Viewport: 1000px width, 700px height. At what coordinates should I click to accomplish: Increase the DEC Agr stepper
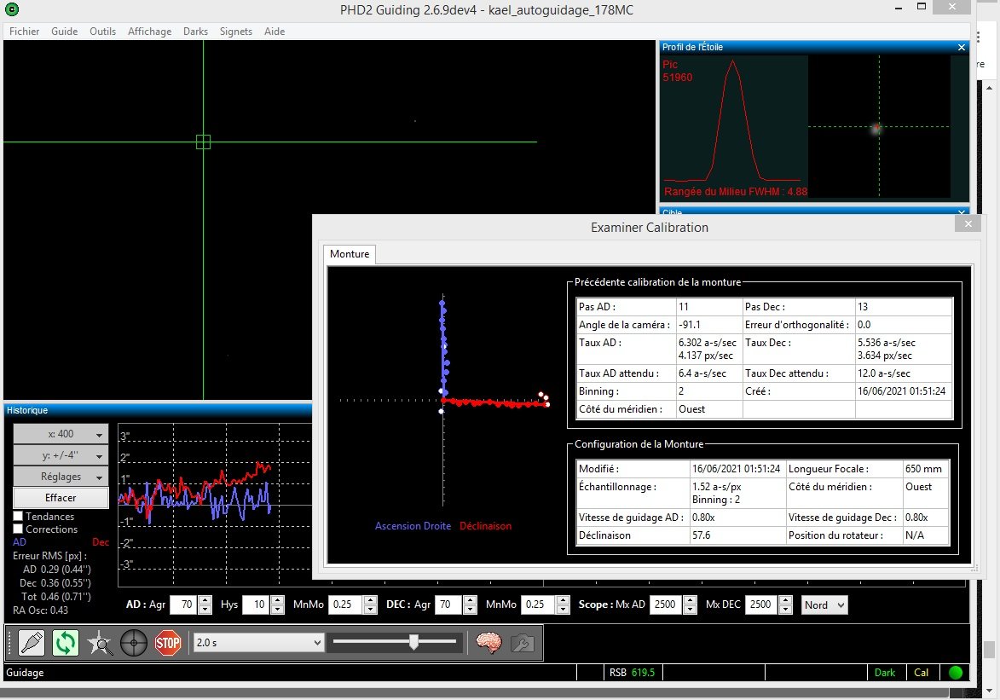[x=470, y=600]
